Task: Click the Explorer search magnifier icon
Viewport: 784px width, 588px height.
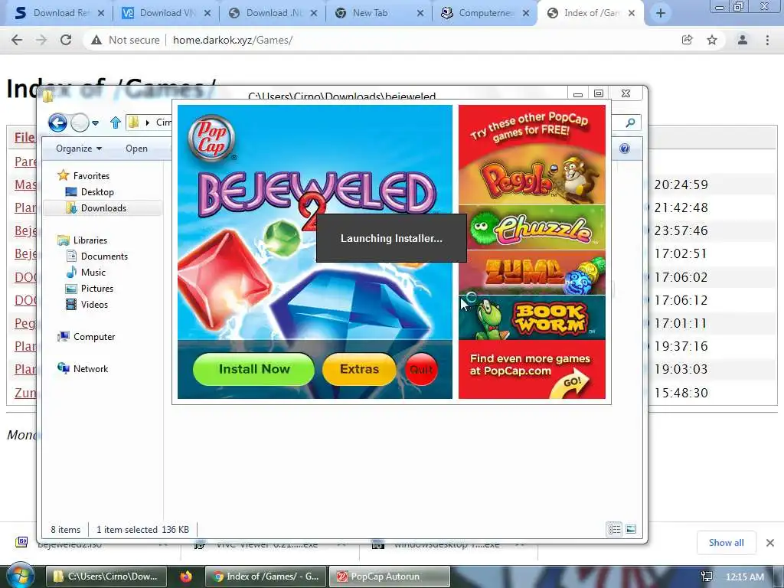Action: [631, 122]
